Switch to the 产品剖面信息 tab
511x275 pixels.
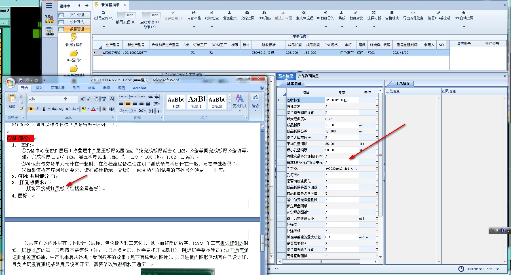[x=308, y=76]
